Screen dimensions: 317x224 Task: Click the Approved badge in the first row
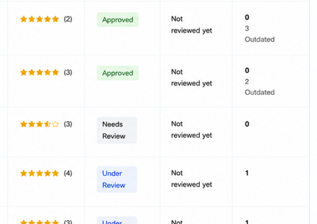click(118, 19)
